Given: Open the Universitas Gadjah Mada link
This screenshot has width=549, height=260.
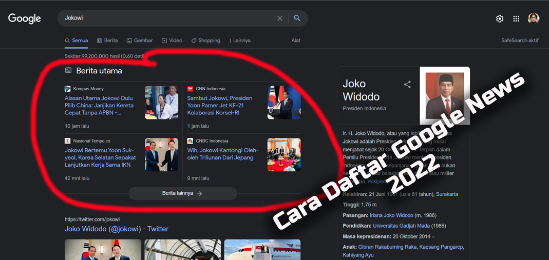Looking at the screenshot, I should 401,226.
